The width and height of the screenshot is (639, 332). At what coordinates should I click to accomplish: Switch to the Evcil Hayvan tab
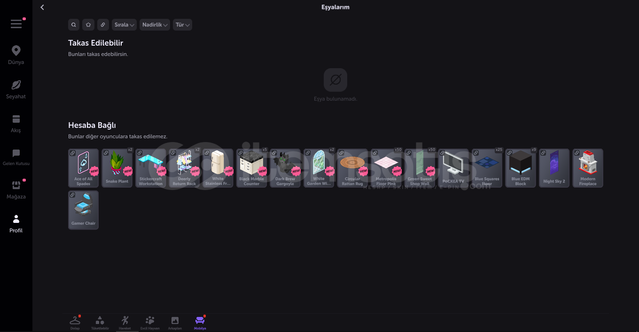(x=150, y=323)
